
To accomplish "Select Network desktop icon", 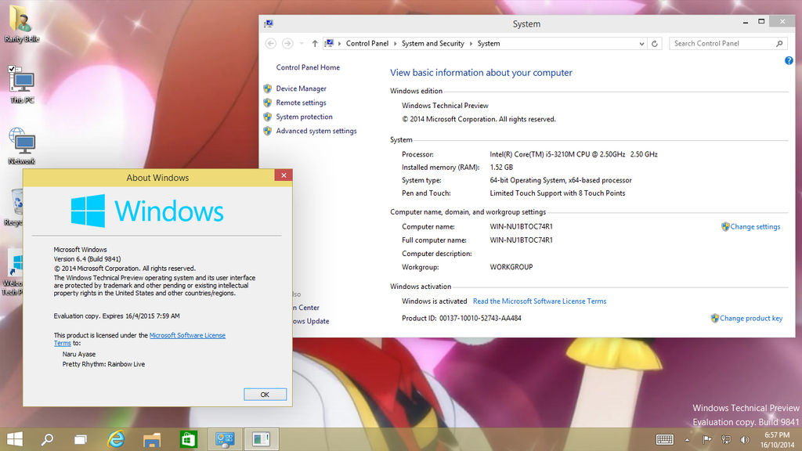I will pyautogui.click(x=22, y=146).
